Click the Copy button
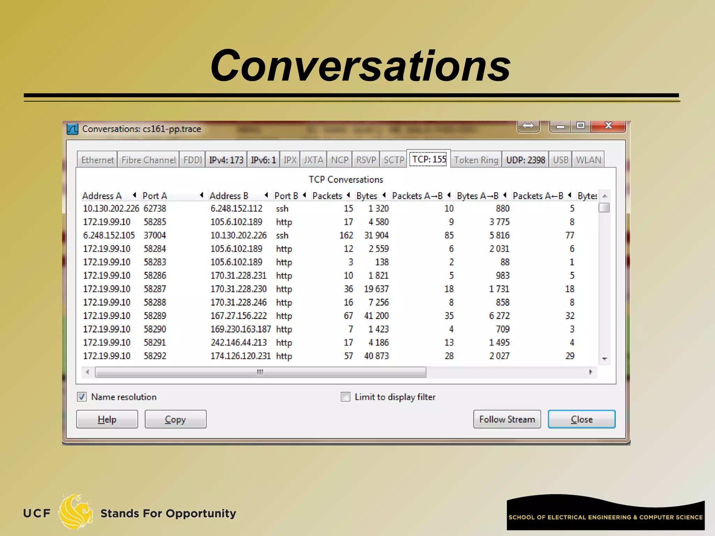Viewport: 715px width, 536px height. pyautogui.click(x=175, y=419)
